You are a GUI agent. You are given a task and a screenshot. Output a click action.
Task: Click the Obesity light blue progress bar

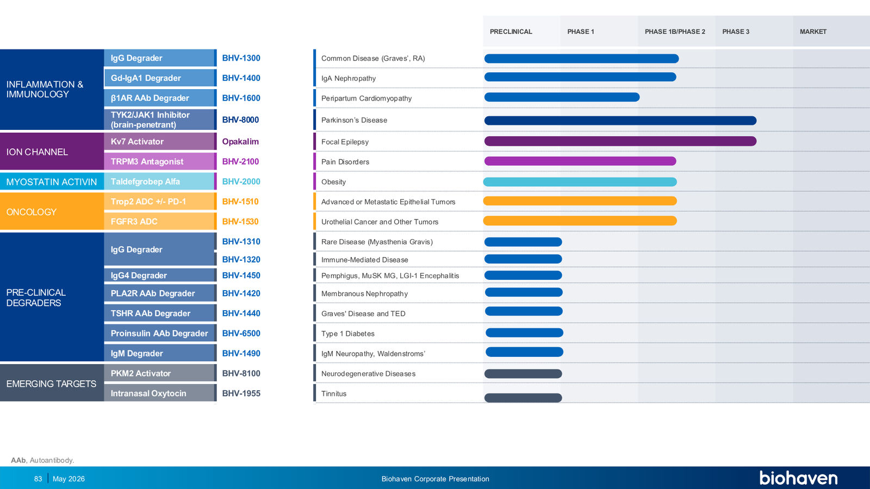click(x=580, y=182)
